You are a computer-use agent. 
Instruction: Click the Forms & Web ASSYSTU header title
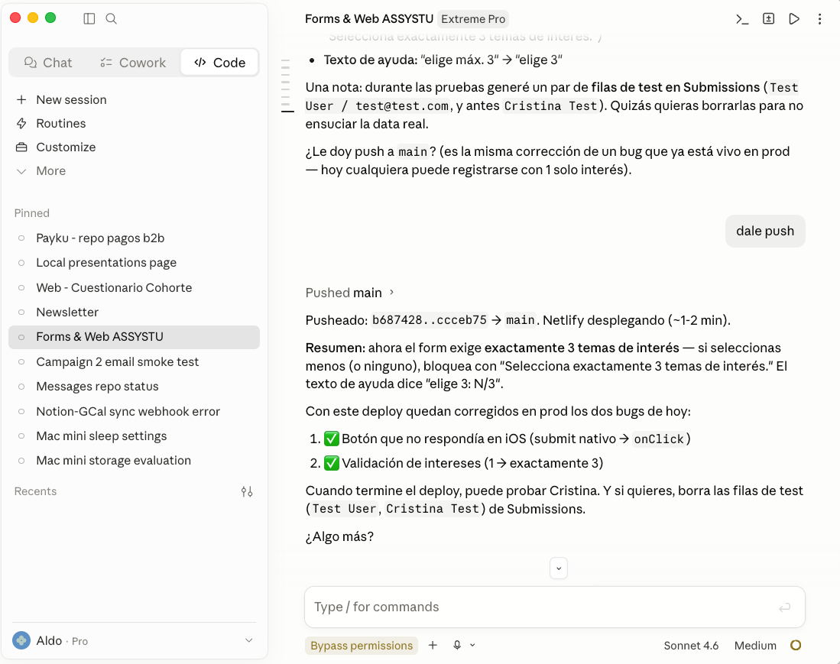click(369, 19)
